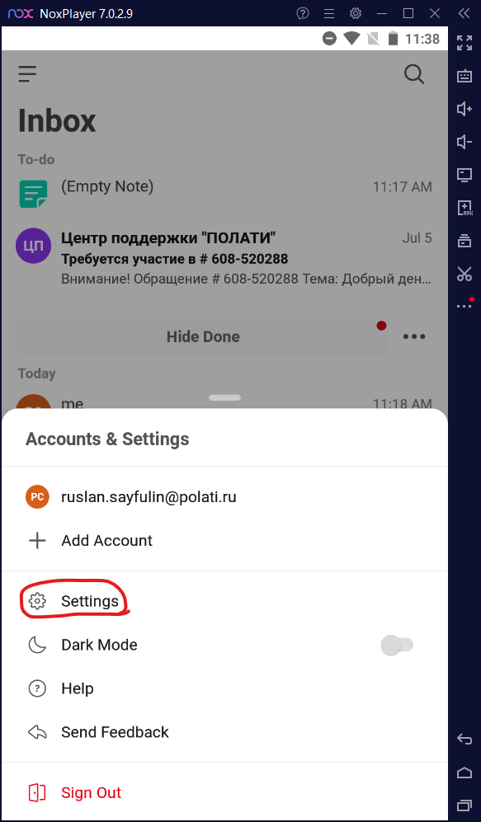Open the Empty Note item
This screenshot has width=481, height=822.
tap(224, 192)
